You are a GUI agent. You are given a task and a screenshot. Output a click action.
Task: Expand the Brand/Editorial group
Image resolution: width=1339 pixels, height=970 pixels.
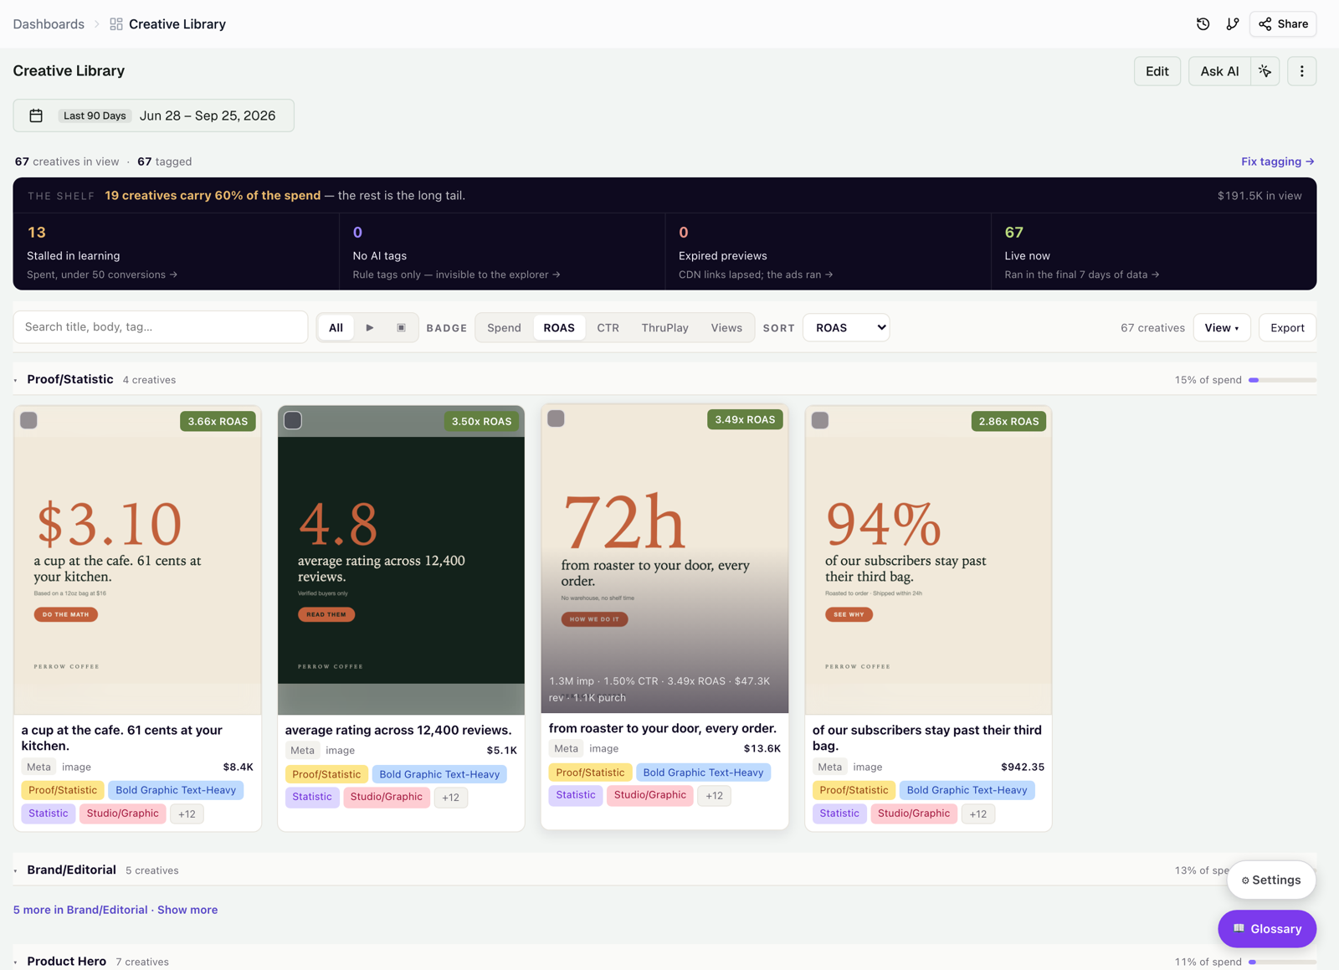(16, 870)
